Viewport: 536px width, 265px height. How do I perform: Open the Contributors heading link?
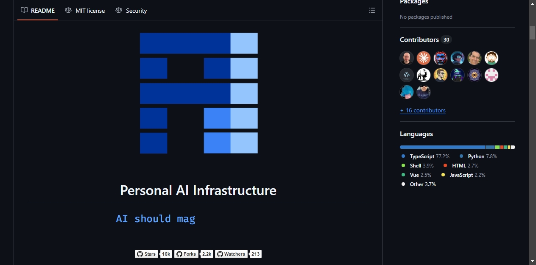(419, 39)
